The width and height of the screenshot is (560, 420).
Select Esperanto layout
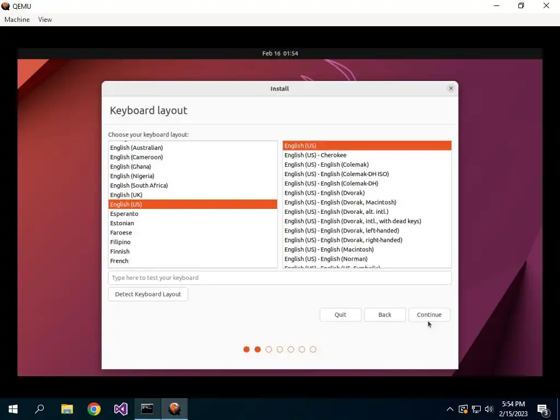(x=193, y=214)
